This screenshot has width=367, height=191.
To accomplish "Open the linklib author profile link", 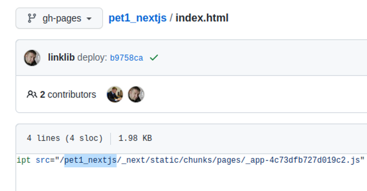I will coord(61,57).
